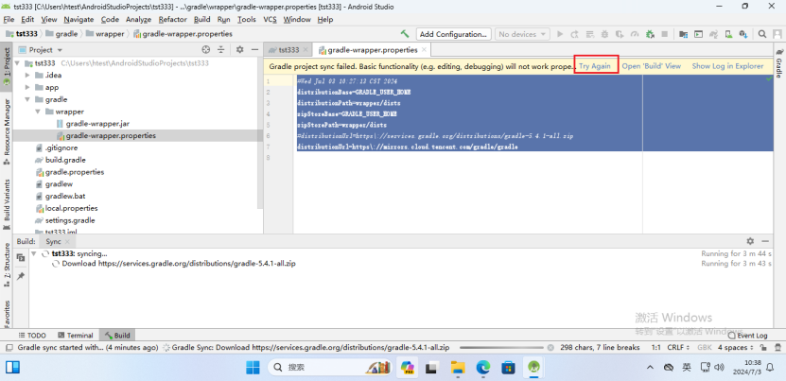The width and height of the screenshot is (786, 381).
Task: Click the Add Configuration button
Action: [452, 34]
